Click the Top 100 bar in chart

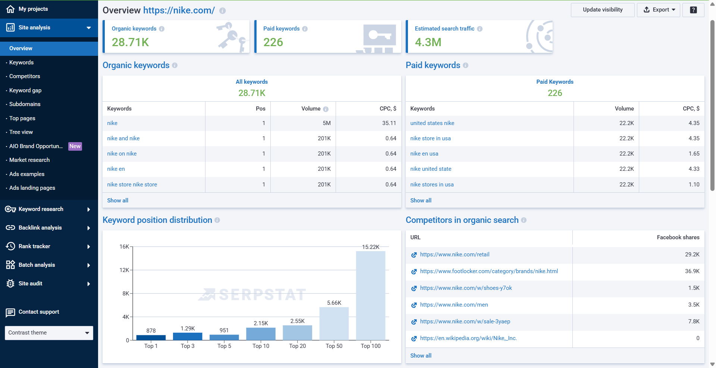tap(370, 295)
